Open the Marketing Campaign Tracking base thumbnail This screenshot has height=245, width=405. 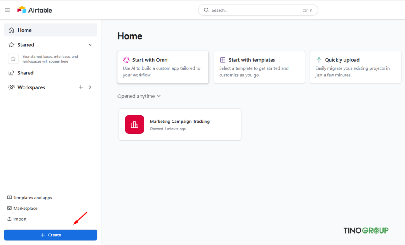[x=134, y=124]
